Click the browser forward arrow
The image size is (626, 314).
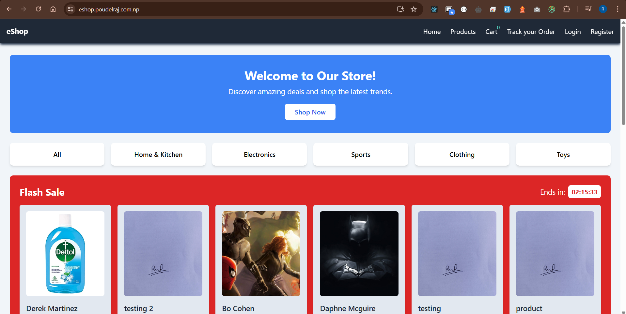tap(23, 9)
